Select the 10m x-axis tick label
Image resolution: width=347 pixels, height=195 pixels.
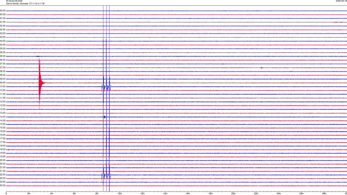[x=120, y=194]
